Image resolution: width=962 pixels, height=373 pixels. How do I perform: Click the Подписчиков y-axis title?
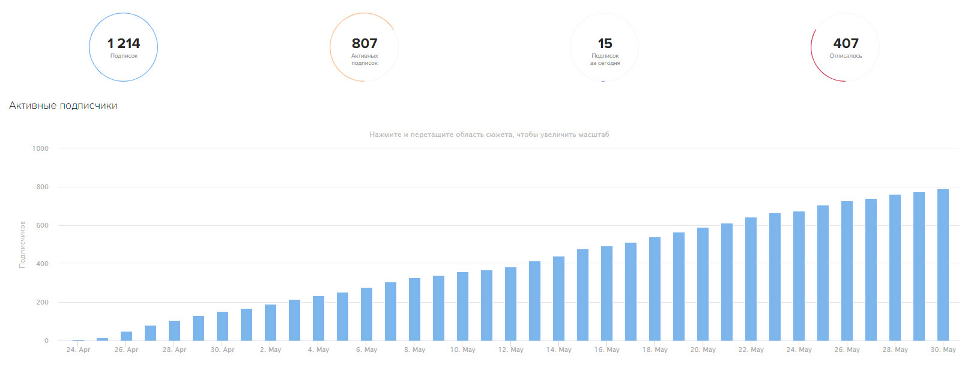click(x=22, y=244)
